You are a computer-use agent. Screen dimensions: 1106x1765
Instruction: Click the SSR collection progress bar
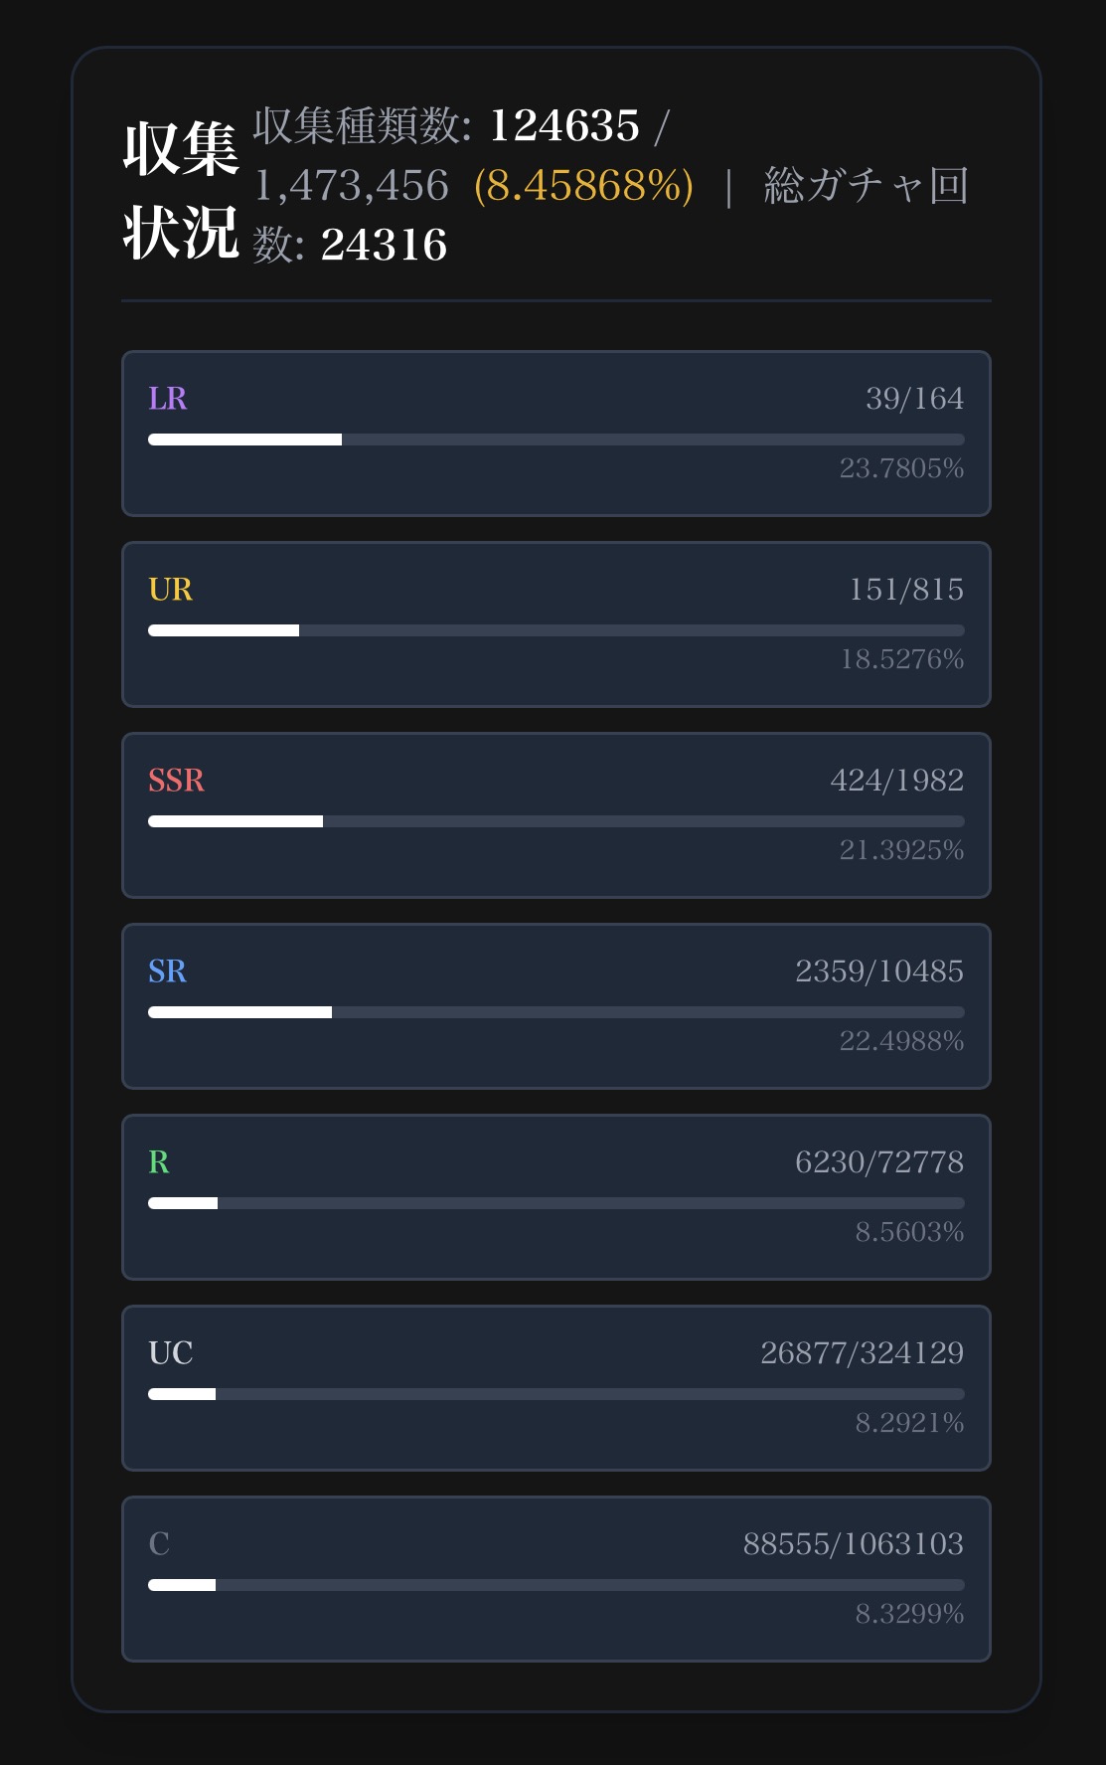click(555, 821)
